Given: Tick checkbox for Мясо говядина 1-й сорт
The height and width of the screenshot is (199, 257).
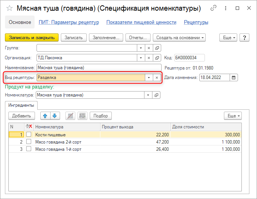Looking at the screenshot, I should 29,149.
